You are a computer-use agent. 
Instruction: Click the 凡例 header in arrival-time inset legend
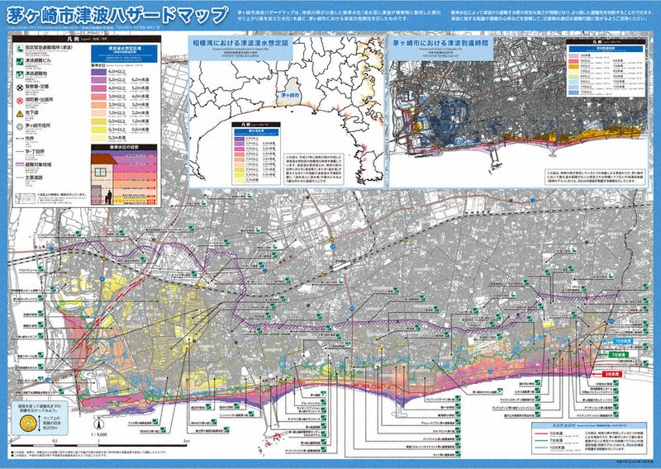(x=606, y=42)
